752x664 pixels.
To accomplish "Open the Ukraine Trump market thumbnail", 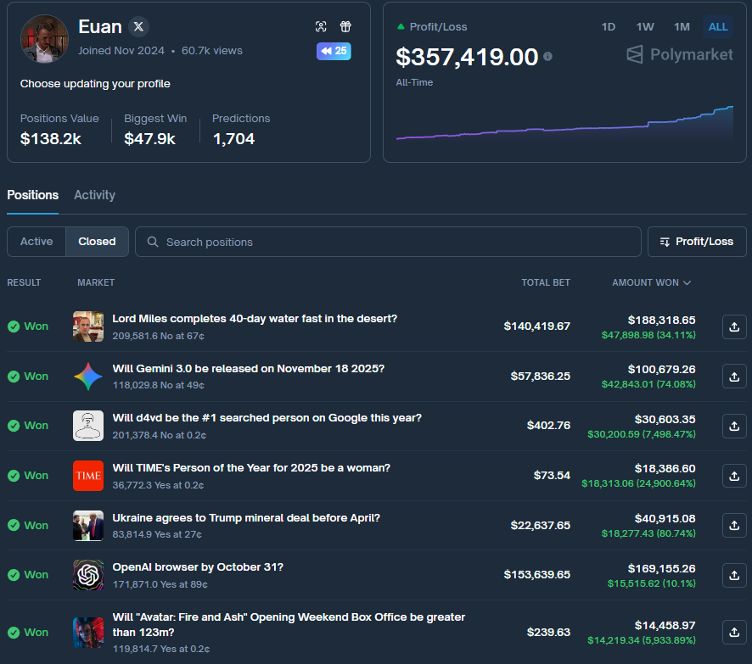I will [88, 525].
